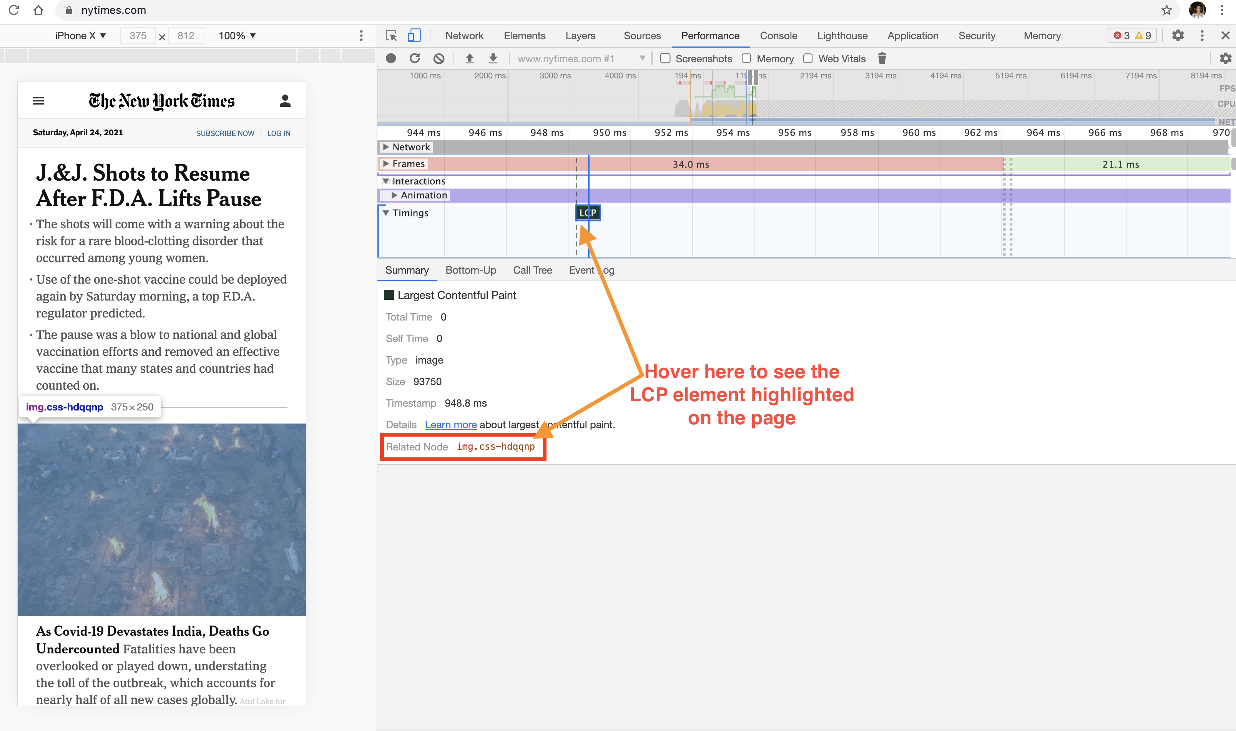Select the Bottom-Up tab
This screenshot has height=731, width=1236.
point(471,270)
